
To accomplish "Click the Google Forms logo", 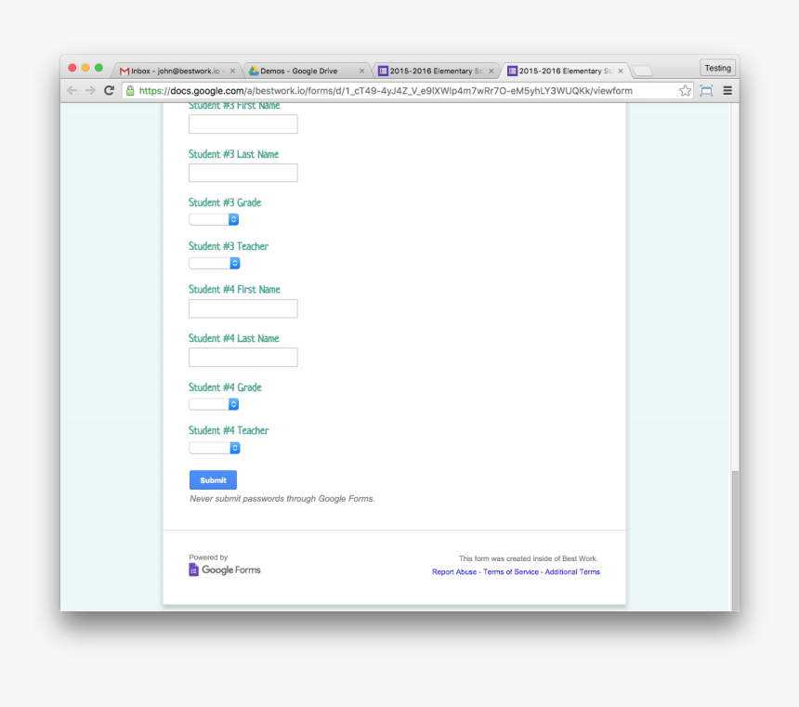I will (x=225, y=570).
